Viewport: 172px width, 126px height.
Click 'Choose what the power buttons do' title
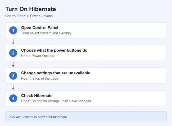pos(54,50)
